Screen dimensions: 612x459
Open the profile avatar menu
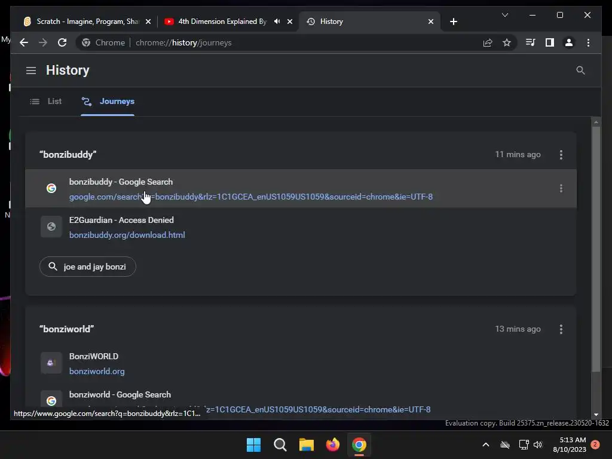click(x=569, y=42)
